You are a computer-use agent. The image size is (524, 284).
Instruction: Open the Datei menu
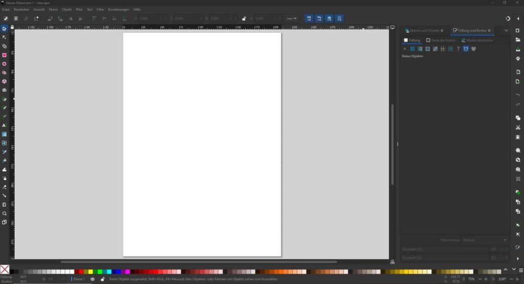6,9
